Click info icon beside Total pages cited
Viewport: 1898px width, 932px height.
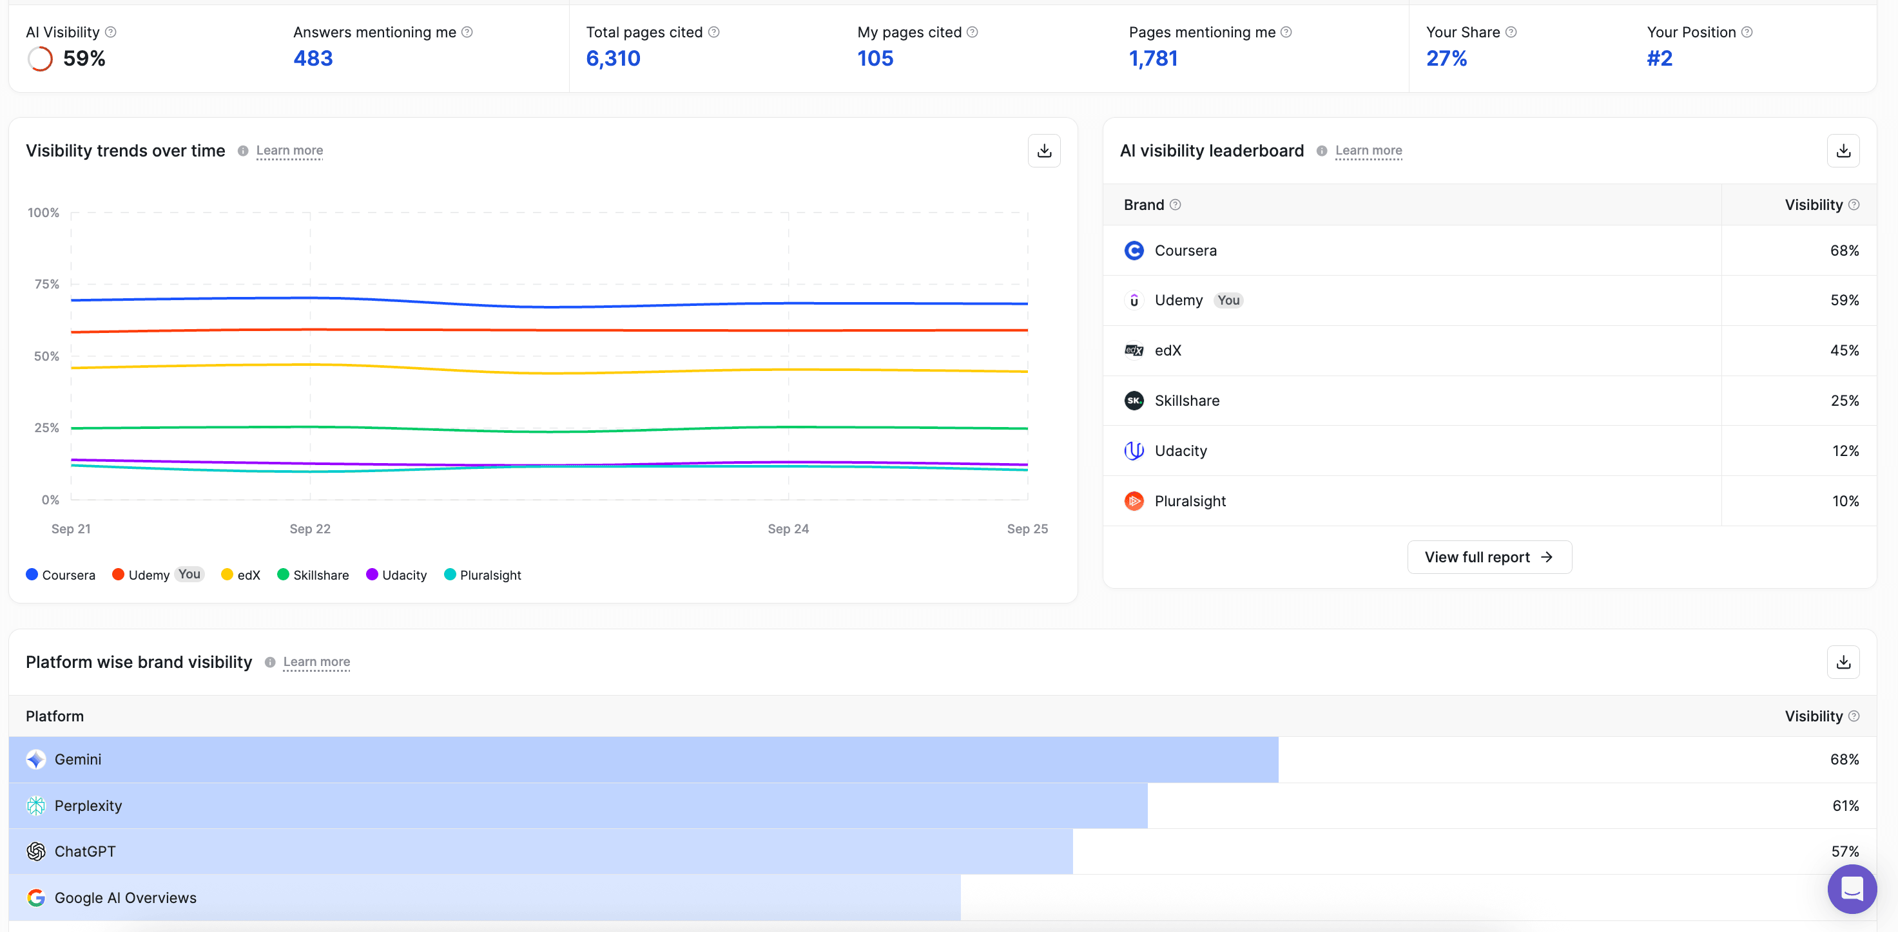(713, 32)
